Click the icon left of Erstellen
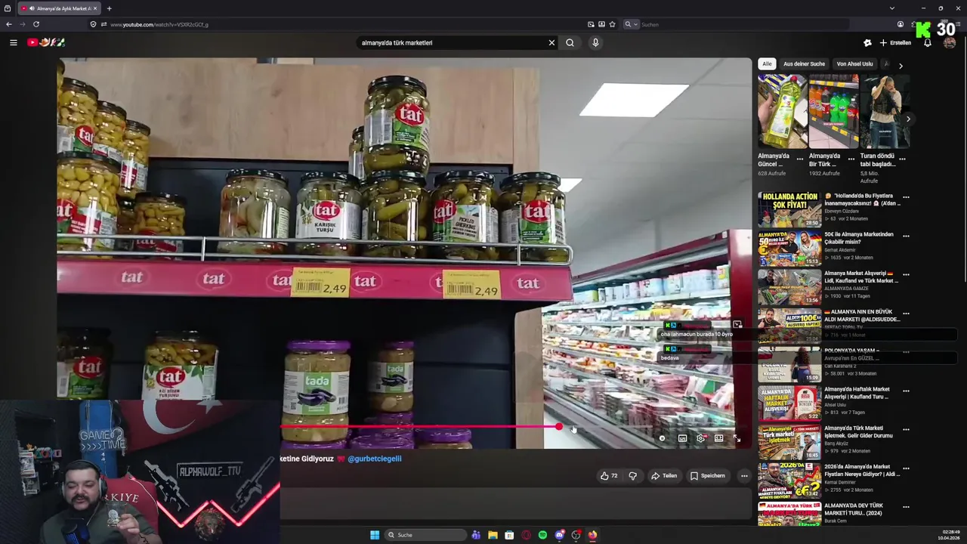Image resolution: width=967 pixels, height=544 pixels. 867,43
